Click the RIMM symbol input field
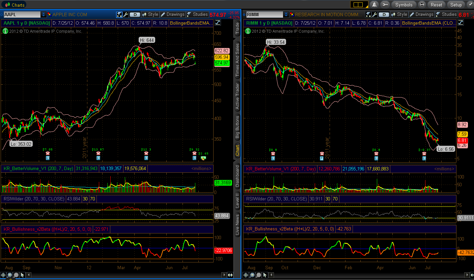The width and height of the screenshot is (474, 280). point(264,15)
